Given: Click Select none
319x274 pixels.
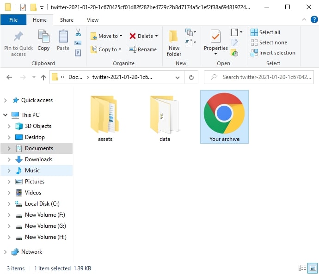Looking at the screenshot, I should coord(269,43).
